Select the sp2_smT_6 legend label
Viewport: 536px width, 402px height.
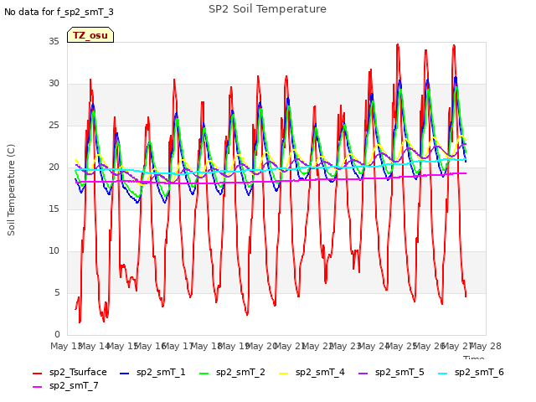tap(479, 372)
